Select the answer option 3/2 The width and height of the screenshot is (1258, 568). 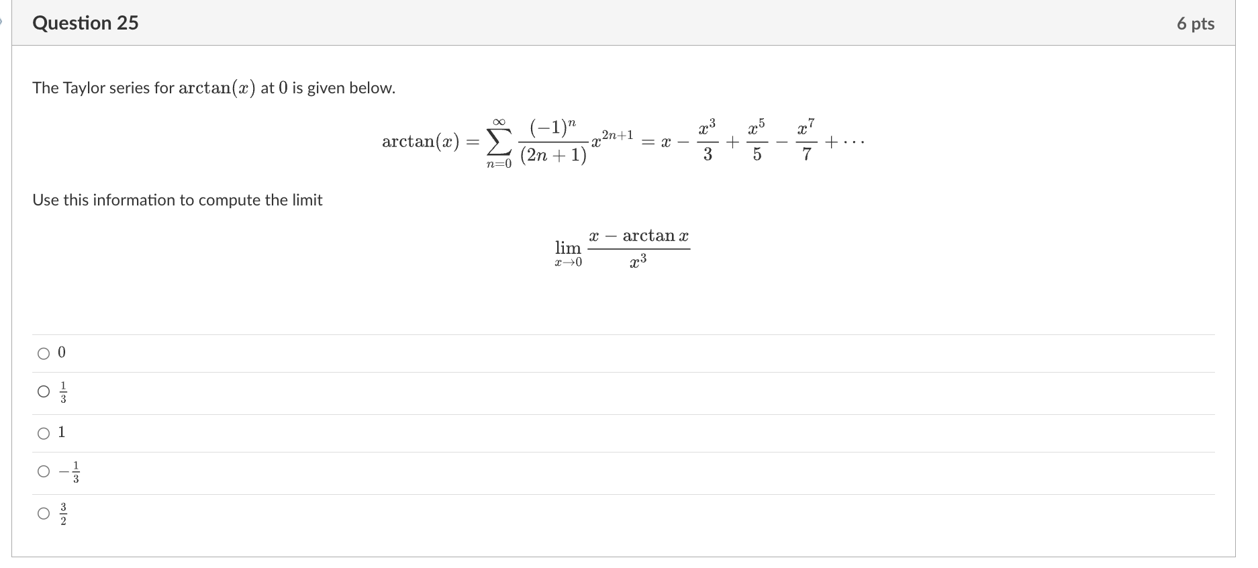pyautogui.click(x=43, y=514)
